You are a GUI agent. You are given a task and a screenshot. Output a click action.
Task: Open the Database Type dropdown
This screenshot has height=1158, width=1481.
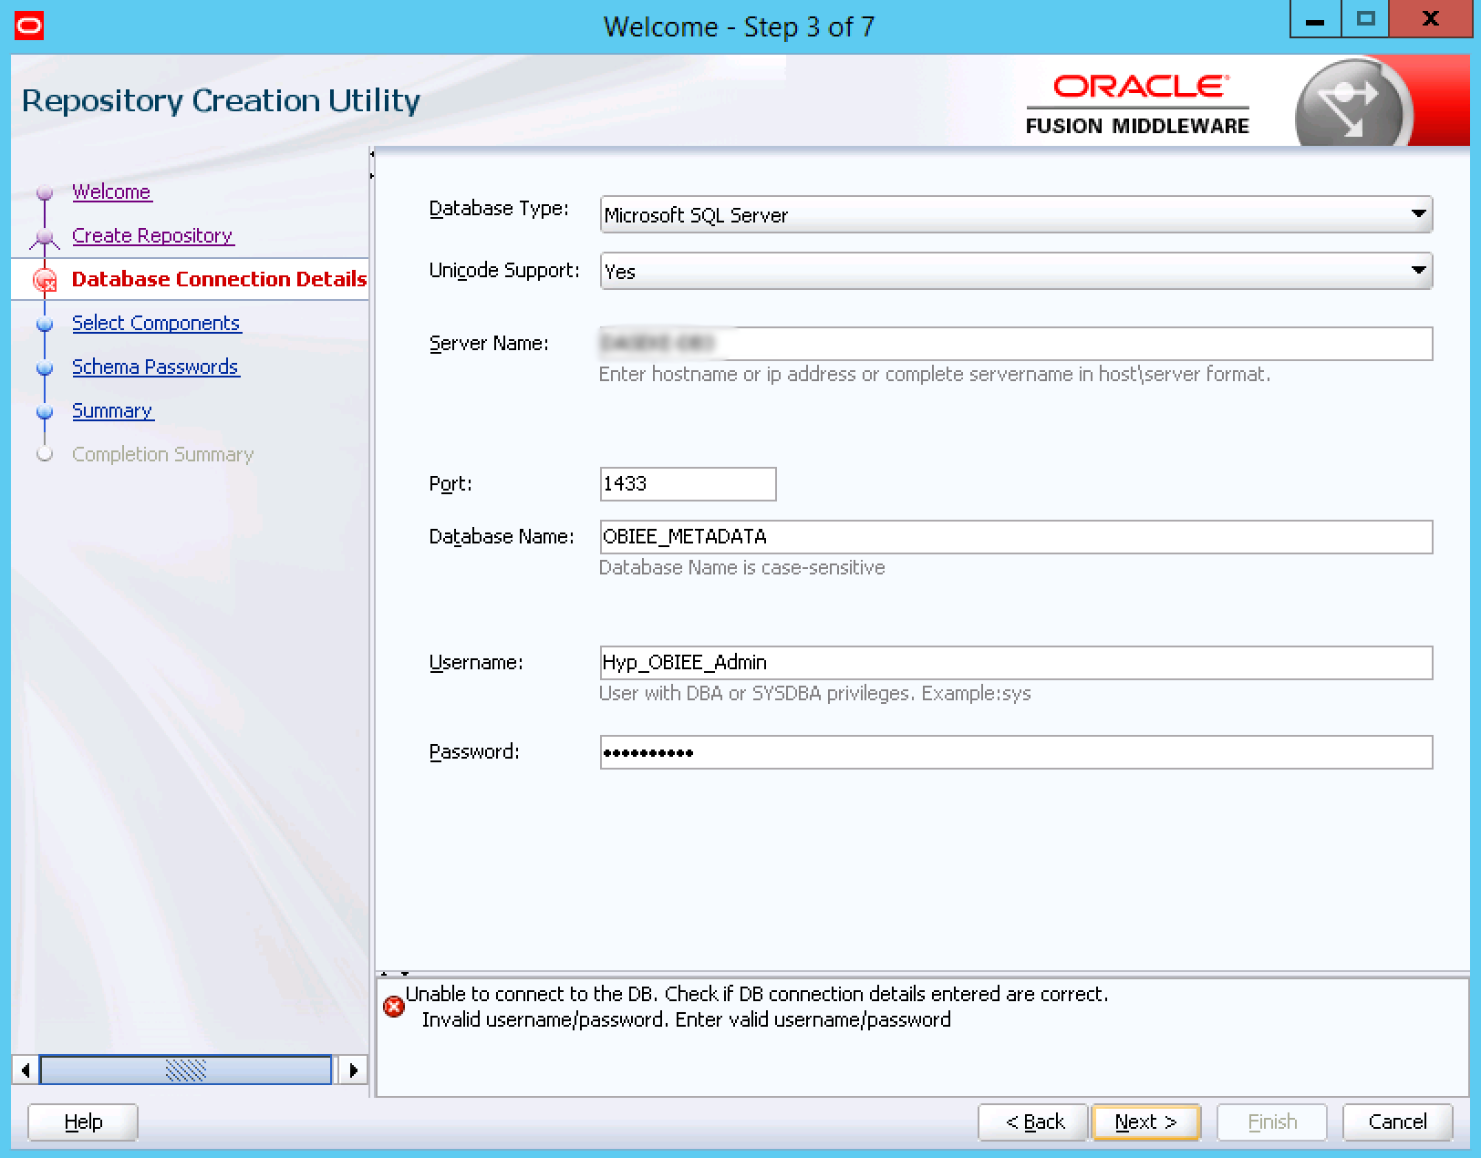point(1016,214)
